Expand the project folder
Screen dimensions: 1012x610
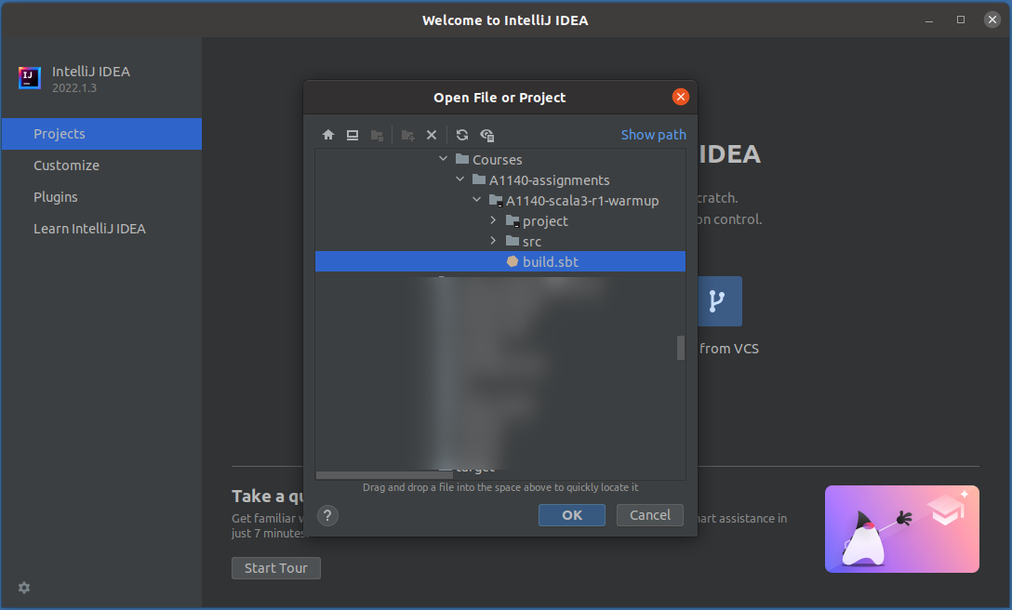[x=494, y=221]
